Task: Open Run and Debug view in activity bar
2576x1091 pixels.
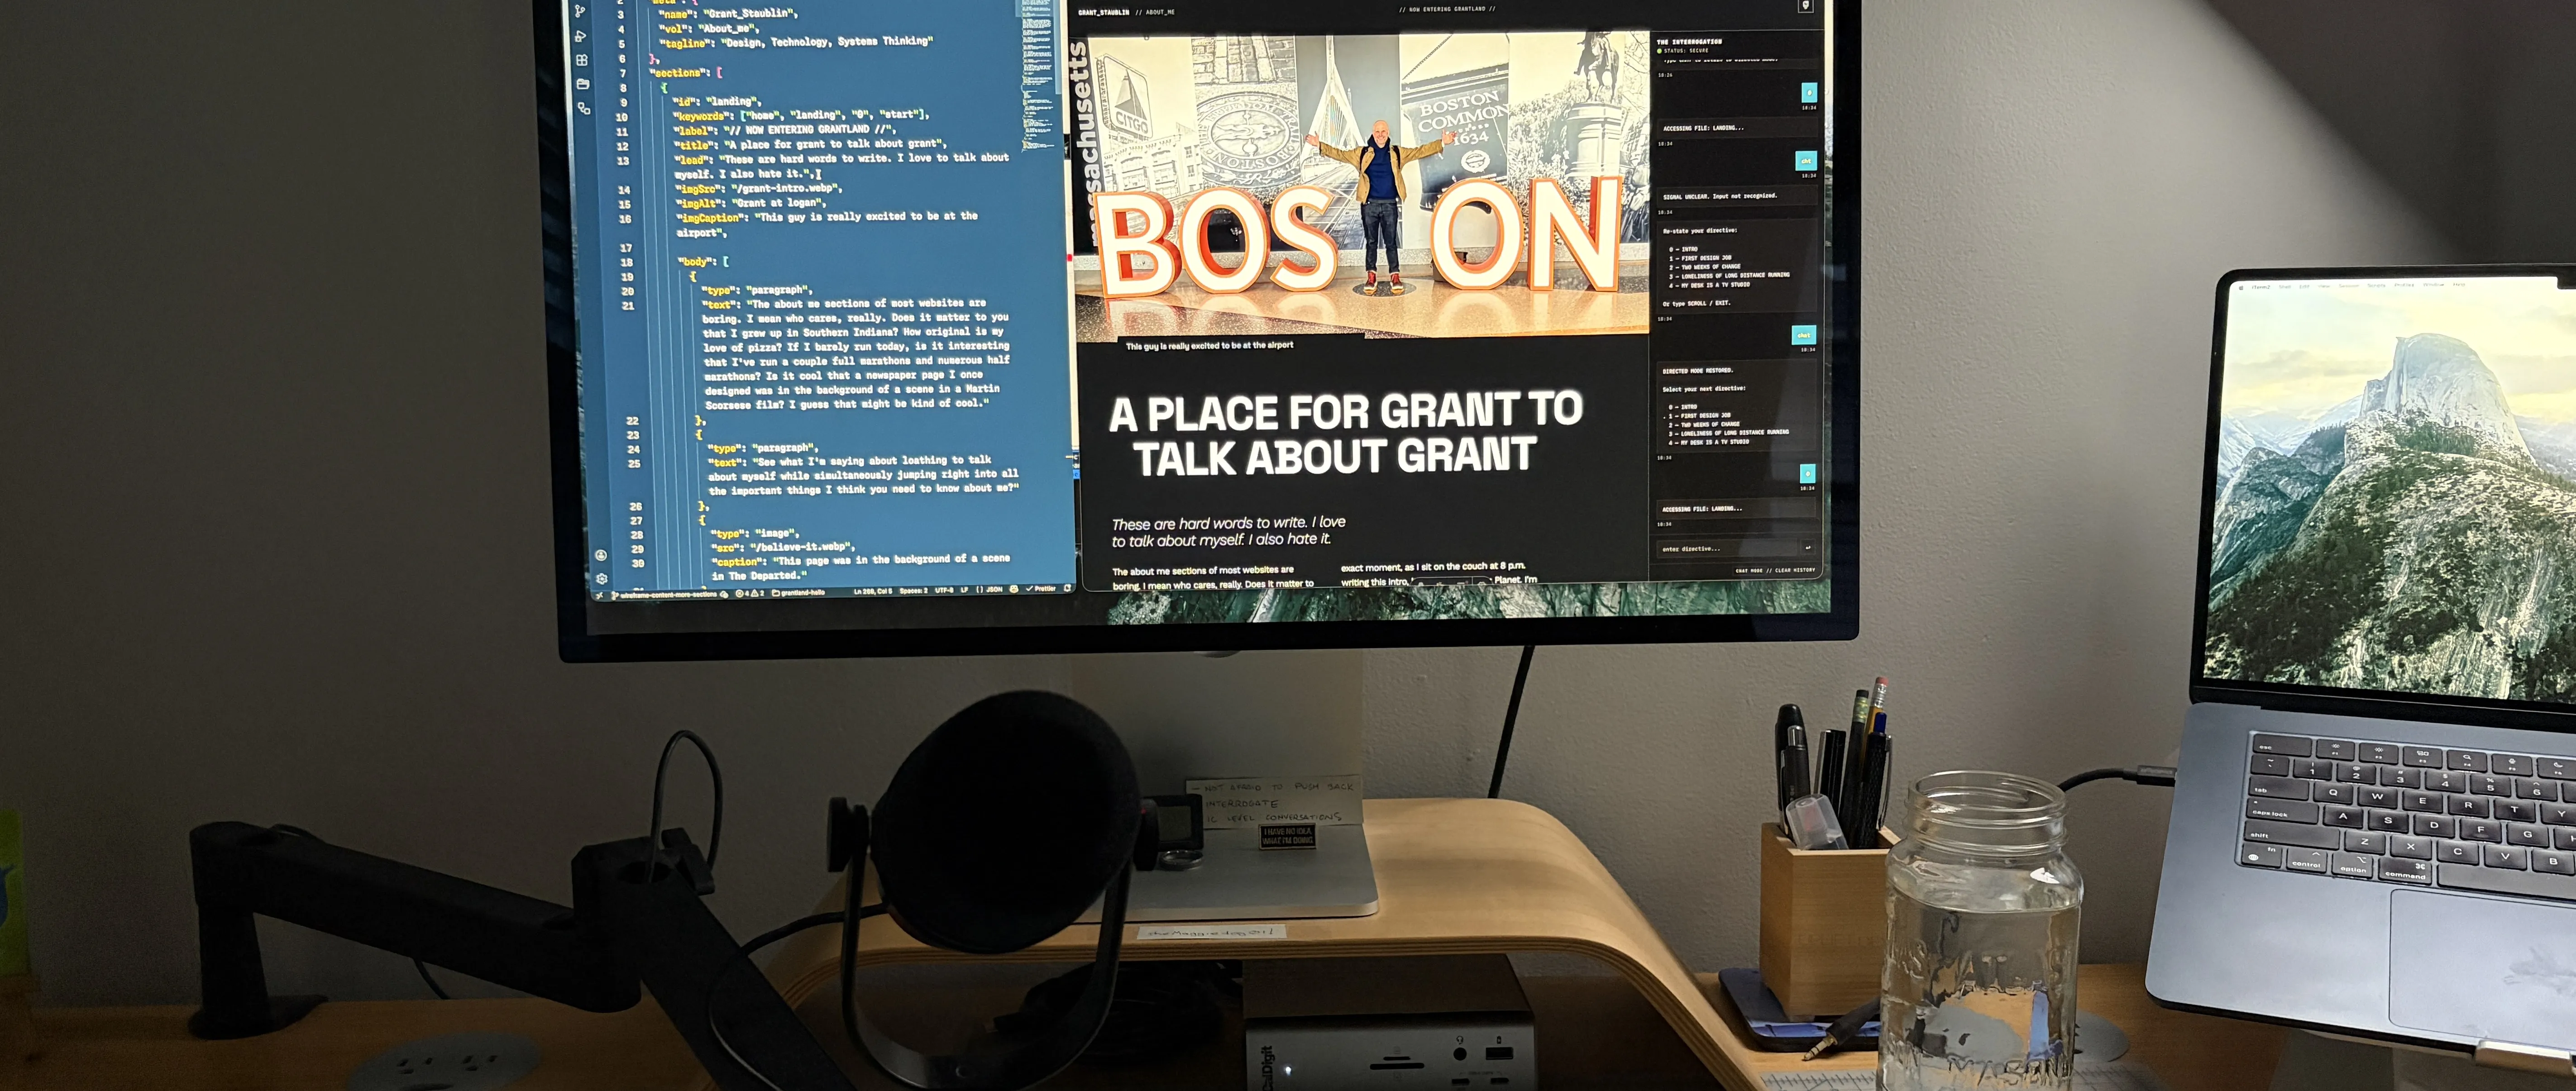Action: (580, 36)
